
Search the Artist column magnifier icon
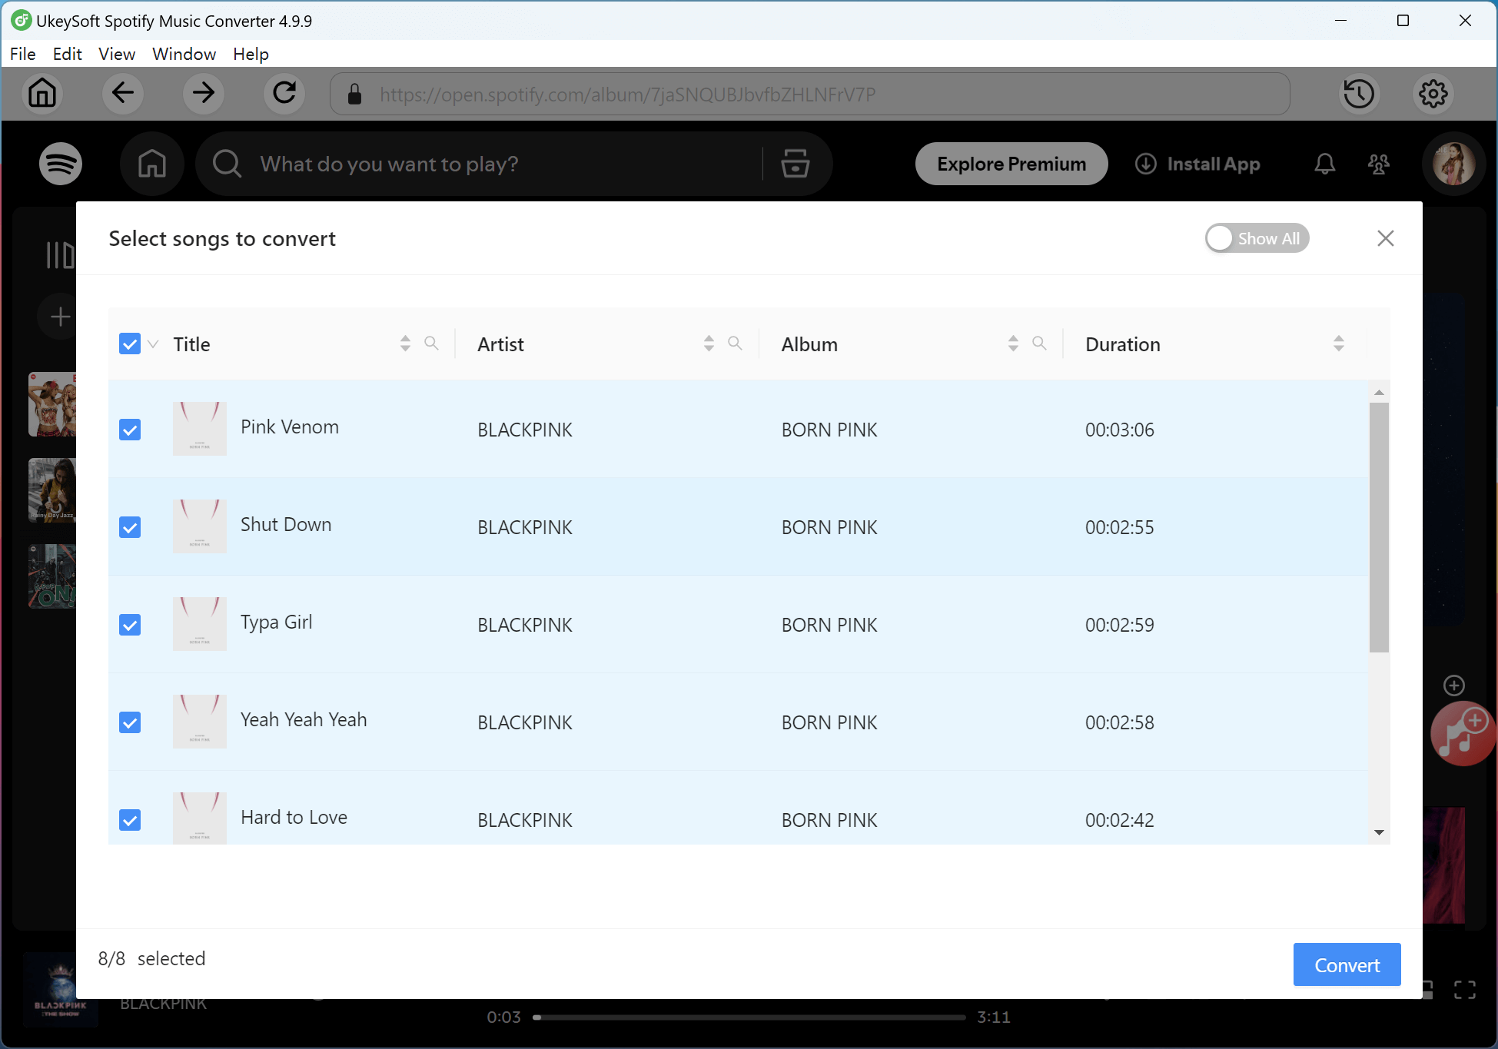pyautogui.click(x=735, y=344)
